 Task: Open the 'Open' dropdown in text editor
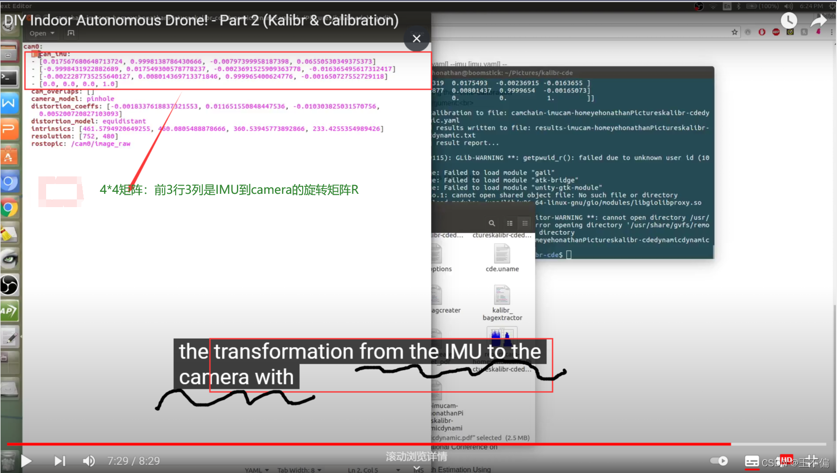[x=41, y=33]
